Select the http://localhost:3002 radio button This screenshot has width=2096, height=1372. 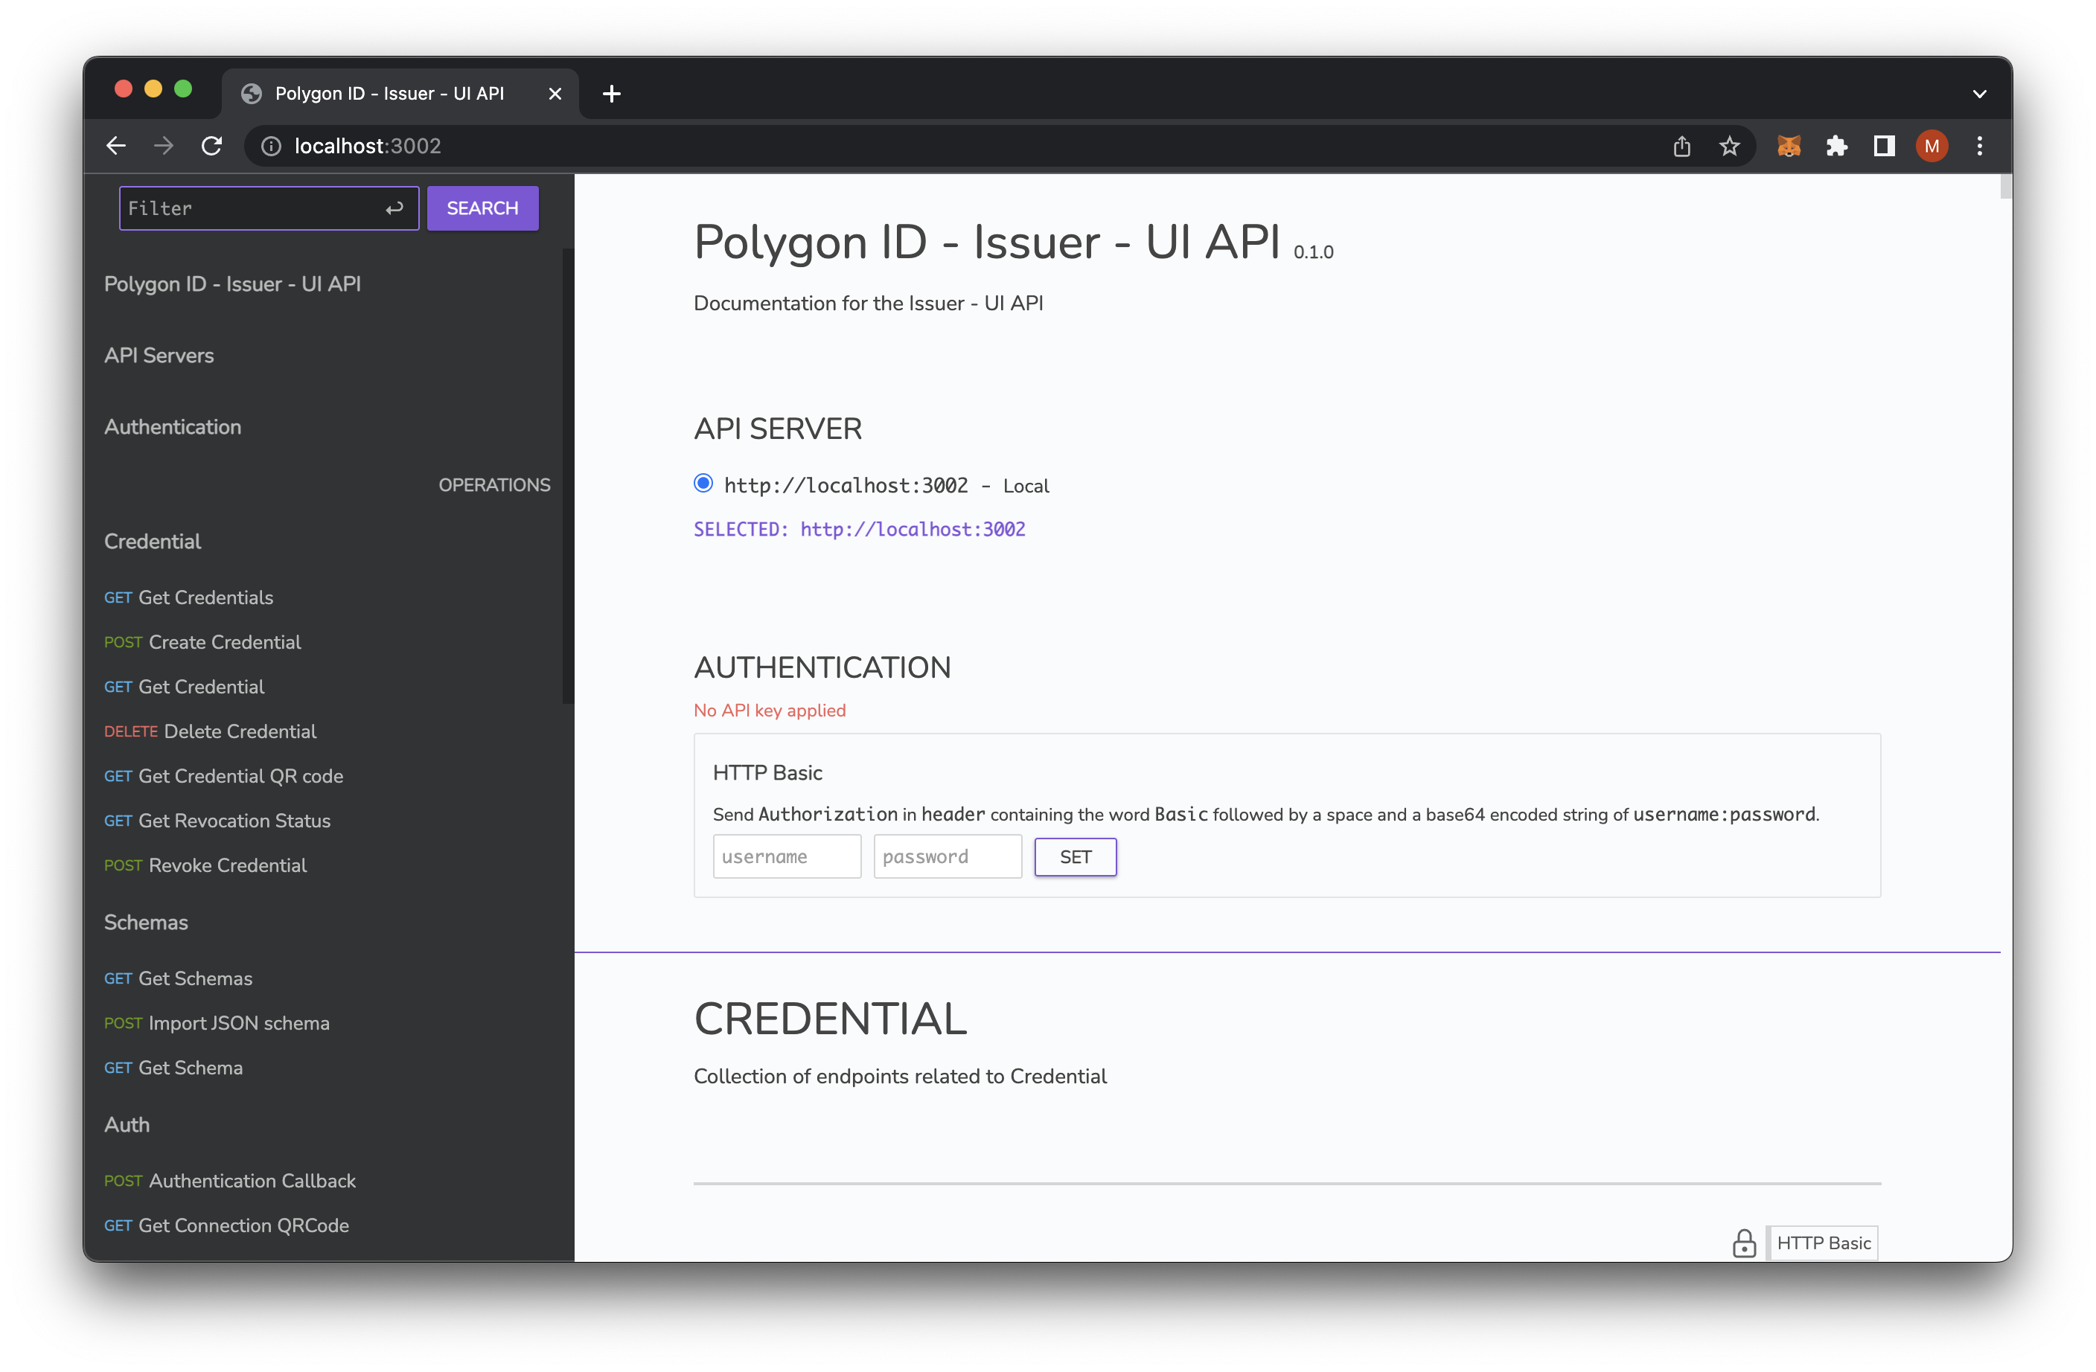pos(703,484)
